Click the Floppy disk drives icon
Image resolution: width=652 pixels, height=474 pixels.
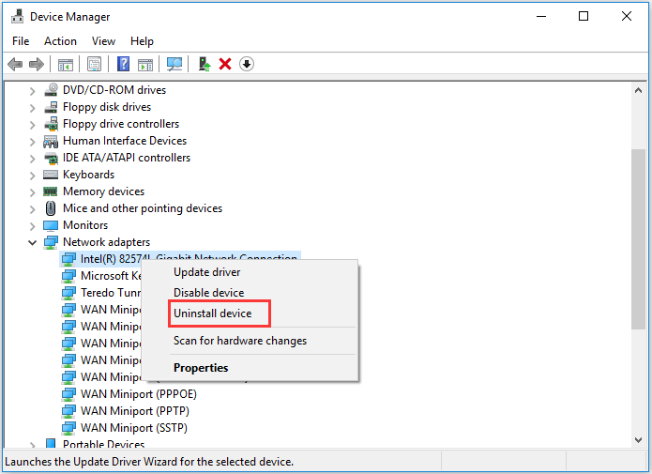pyautogui.click(x=51, y=107)
